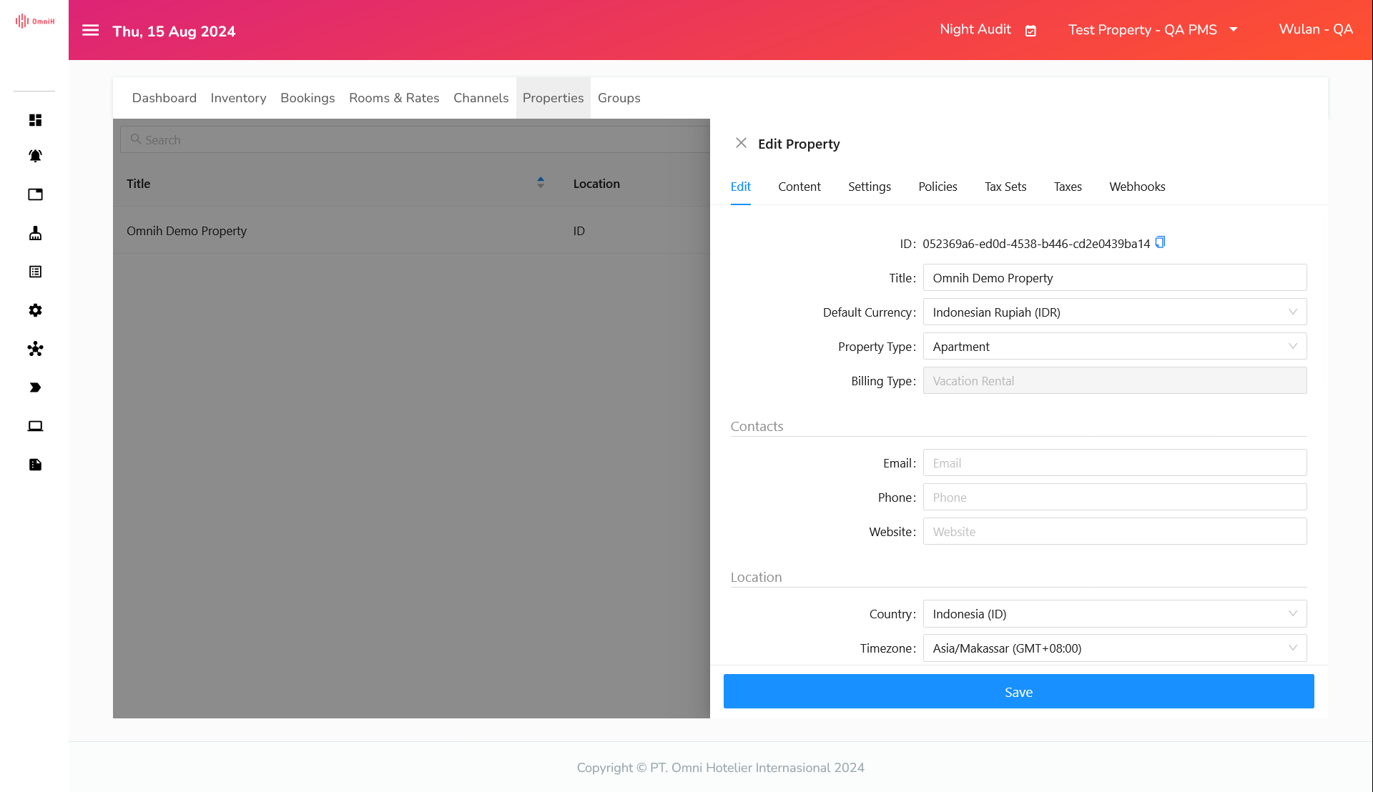
Task: Click the notification bell sidebar icon
Action: pos(35,156)
